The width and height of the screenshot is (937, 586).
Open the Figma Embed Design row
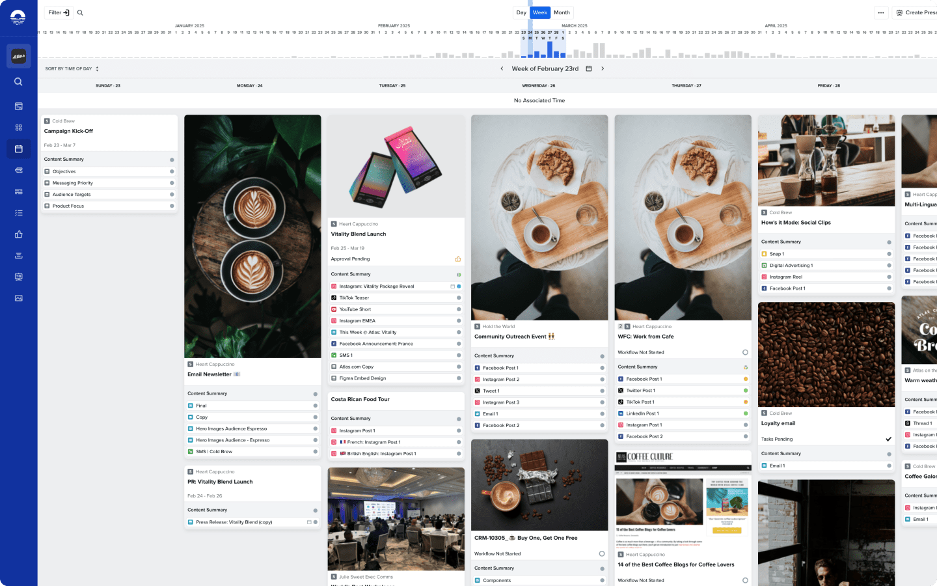coord(396,378)
